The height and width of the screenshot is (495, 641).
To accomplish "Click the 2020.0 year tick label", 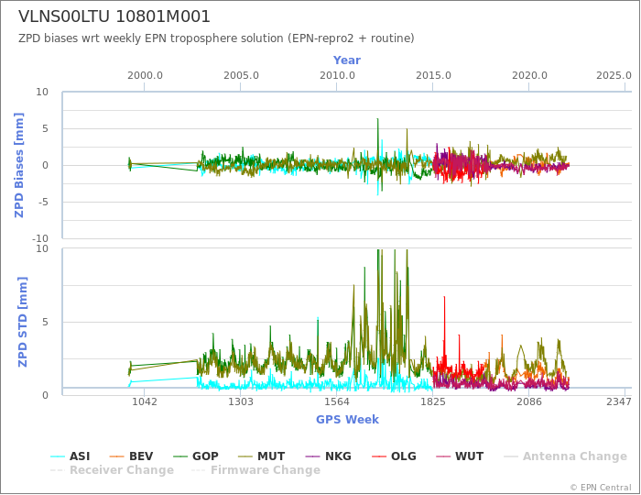I will pyautogui.click(x=529, y=76).
